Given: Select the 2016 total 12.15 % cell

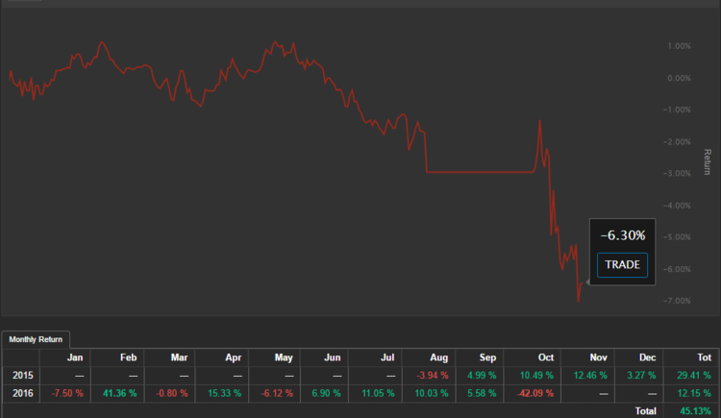Looking at the screenshot, I should click(x=691, y=394).
